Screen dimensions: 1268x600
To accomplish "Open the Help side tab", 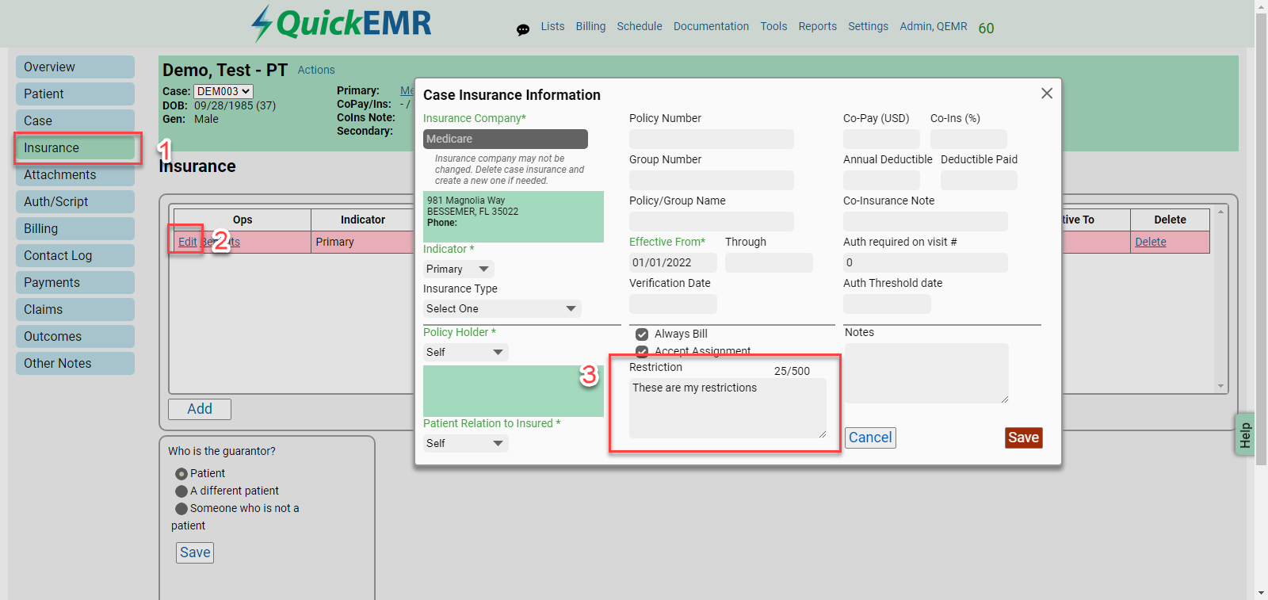I will point(1245,435).
